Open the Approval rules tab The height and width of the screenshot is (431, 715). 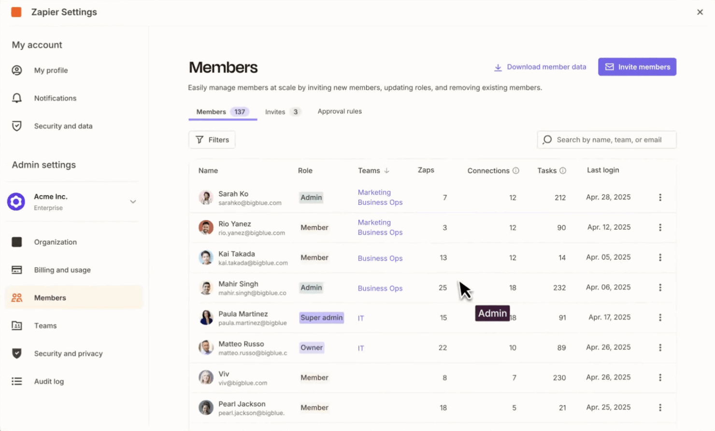[x=339, y=111]
